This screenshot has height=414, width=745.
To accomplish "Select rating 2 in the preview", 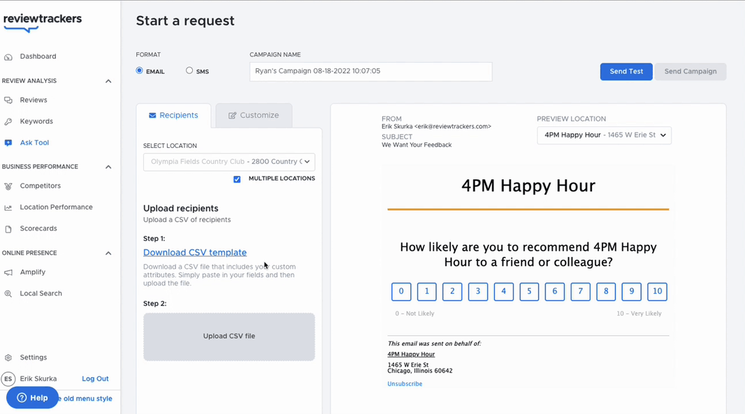I will (452, 292).
